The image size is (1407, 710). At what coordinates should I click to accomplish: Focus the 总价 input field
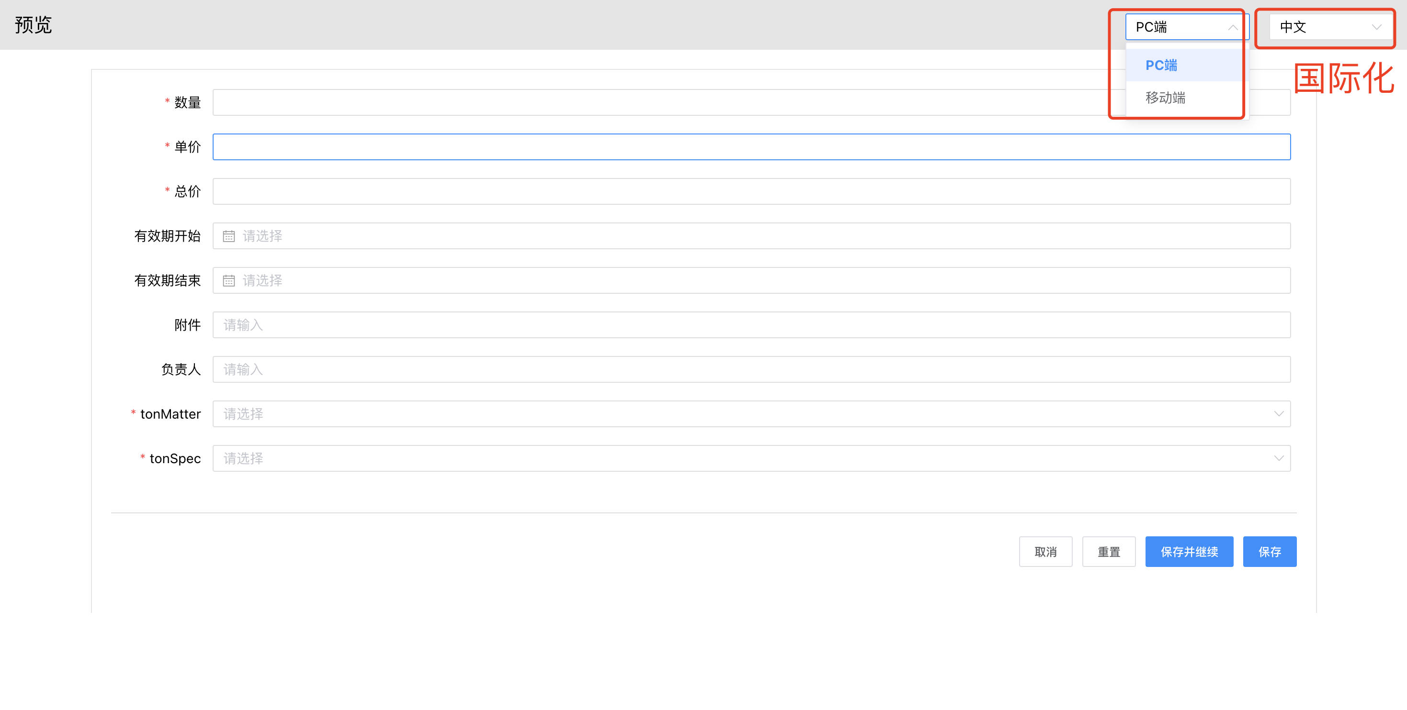[x=751, y=191]
